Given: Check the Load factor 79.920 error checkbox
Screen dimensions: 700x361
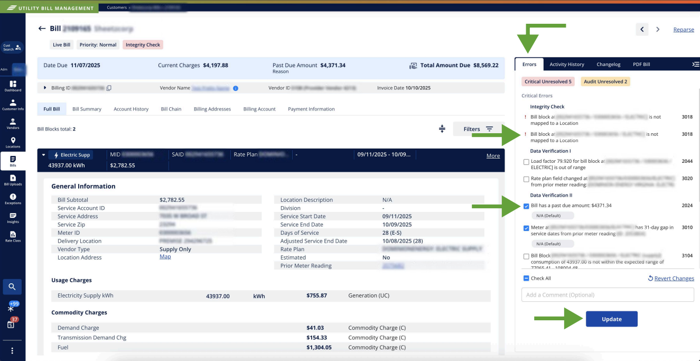Looking at the screenshot, I should (526, 162).
